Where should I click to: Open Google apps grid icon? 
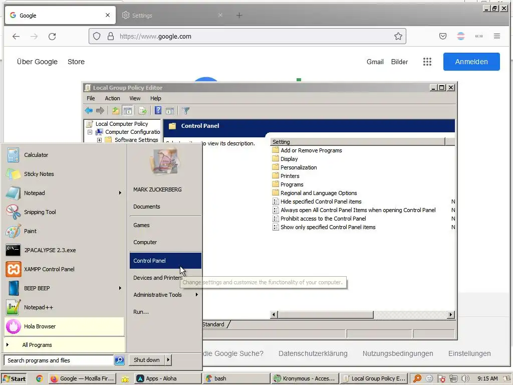click(427, 62)
